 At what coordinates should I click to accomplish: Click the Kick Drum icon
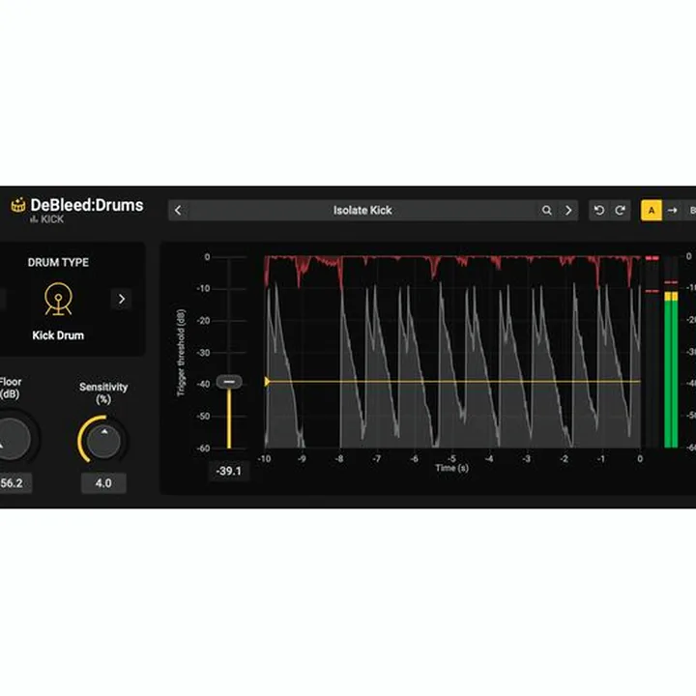tap(58, 299)
